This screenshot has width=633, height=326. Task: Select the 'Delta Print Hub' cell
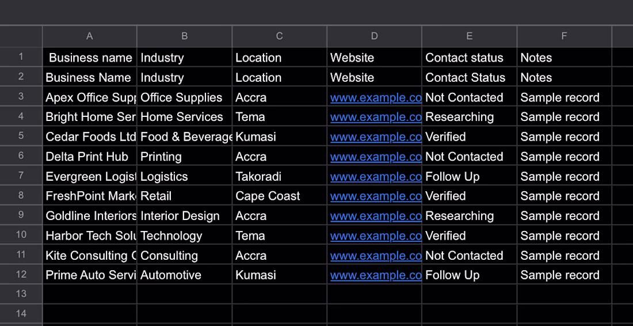click(x=90, y=156)
